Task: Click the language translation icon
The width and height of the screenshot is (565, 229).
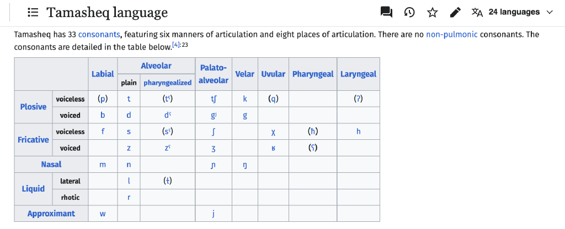Action: (x=477, y=12)
